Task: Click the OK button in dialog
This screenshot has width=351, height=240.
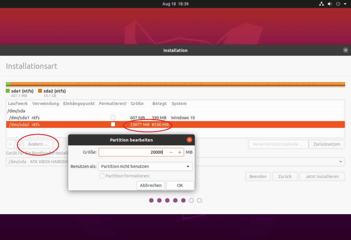Action: click(180, 185)
